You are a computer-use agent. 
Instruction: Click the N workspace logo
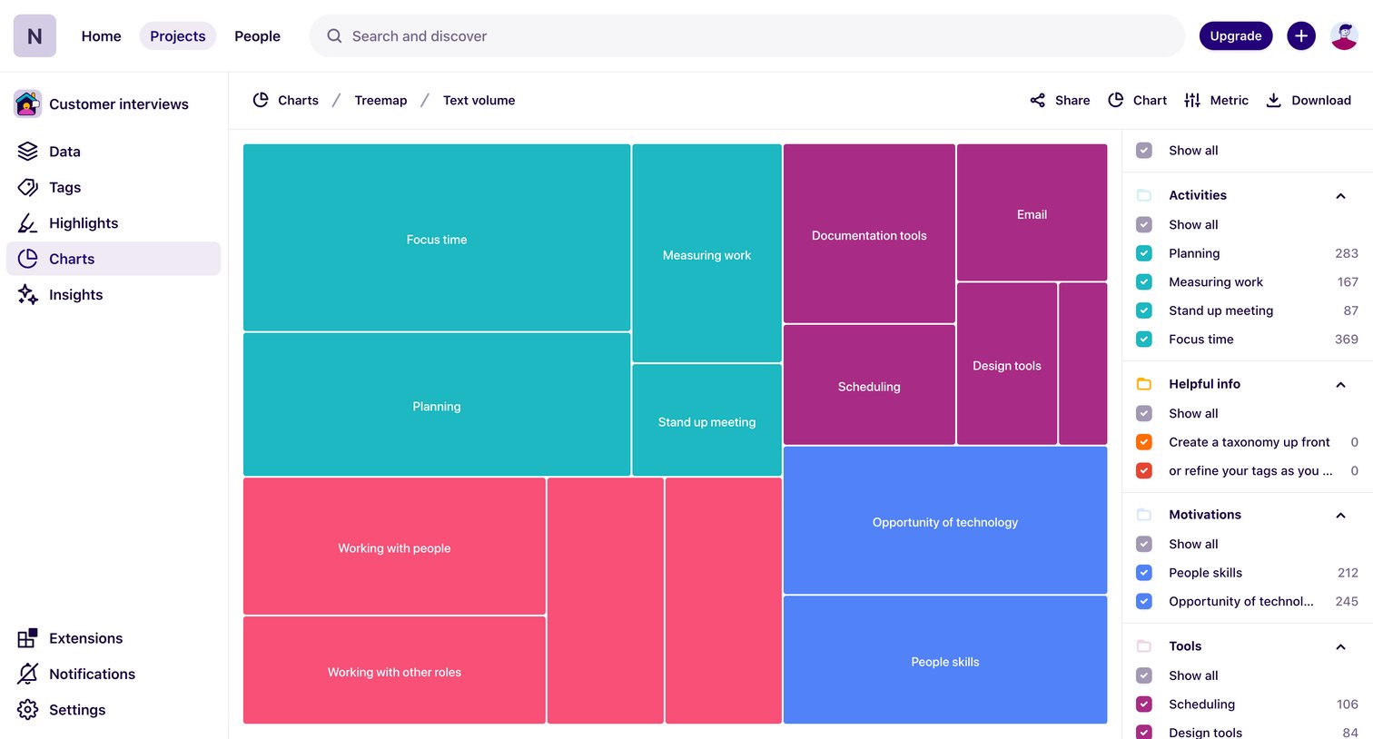35,36
